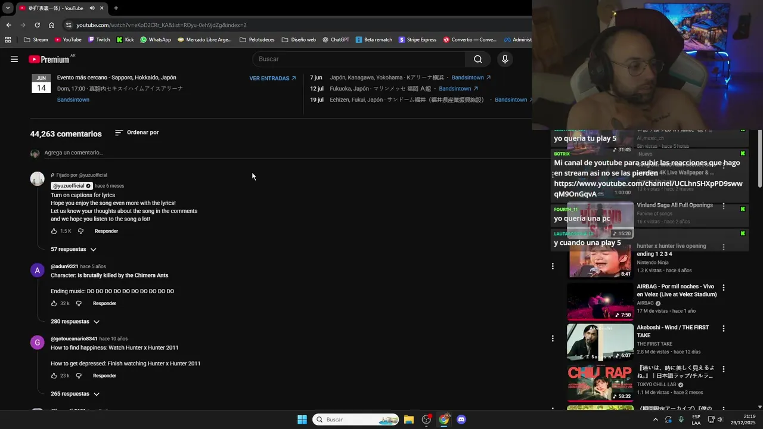Show hidden system tray icons
This screenshot has height=429, width=763.
click(x=656, y=419)
